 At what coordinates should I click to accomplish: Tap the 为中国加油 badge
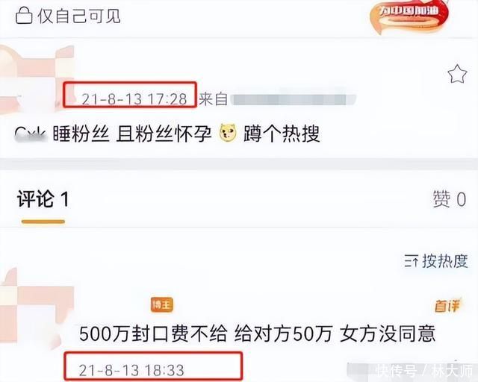tap(409, 16)
